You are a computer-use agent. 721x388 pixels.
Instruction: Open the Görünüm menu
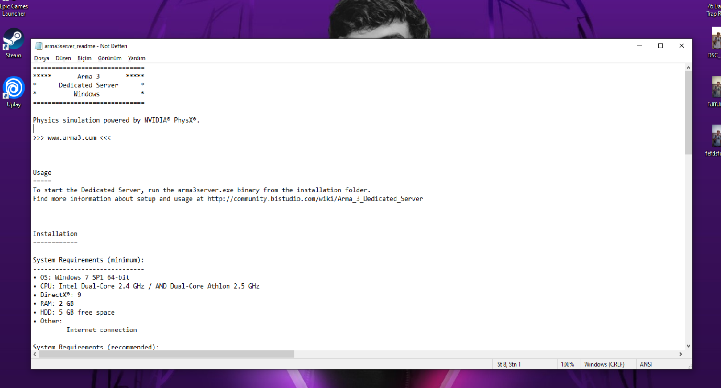coord(109,58)
